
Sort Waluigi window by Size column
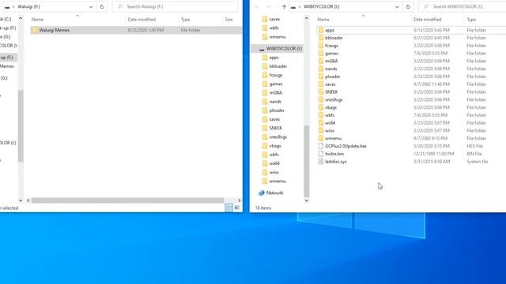click(228, 19)
